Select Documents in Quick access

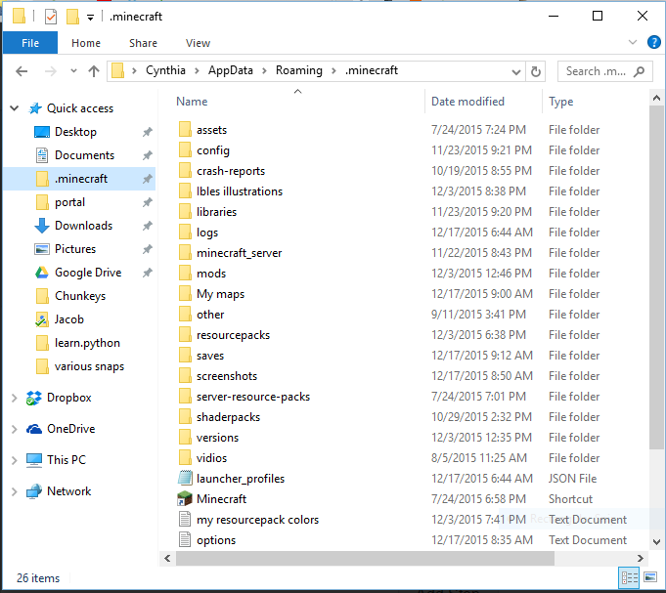tap(84, 155)
